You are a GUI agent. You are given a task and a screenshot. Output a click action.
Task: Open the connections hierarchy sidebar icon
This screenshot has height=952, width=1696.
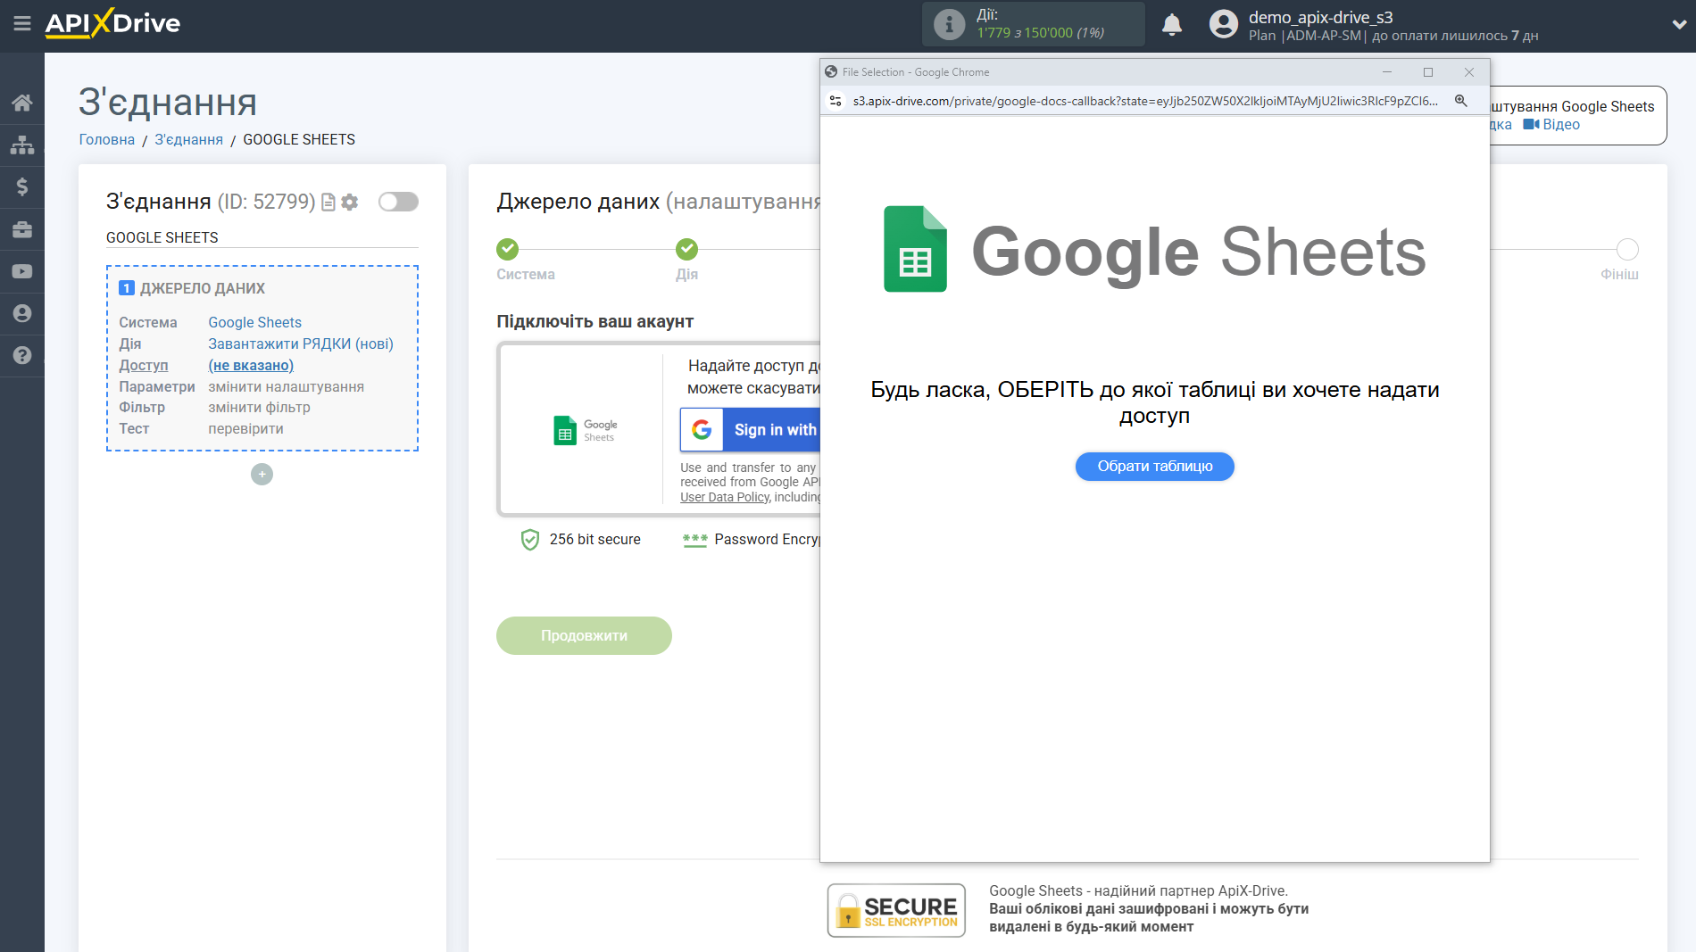22,144
